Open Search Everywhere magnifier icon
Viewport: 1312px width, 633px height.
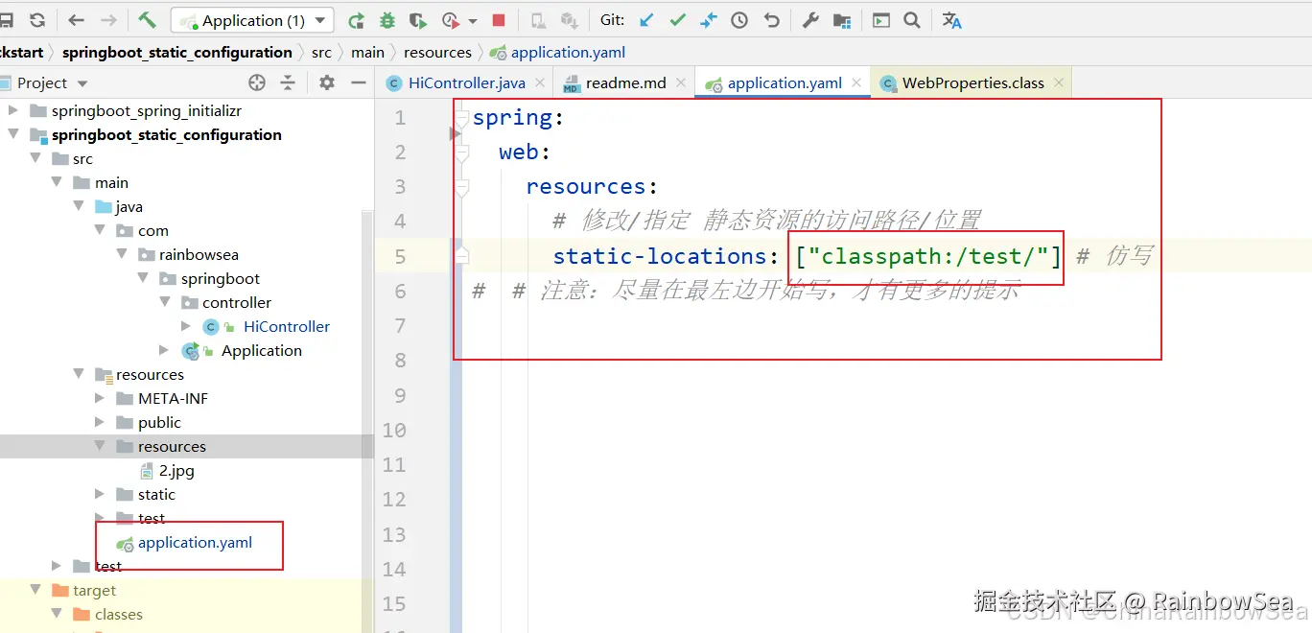click(x=912, y=20)
